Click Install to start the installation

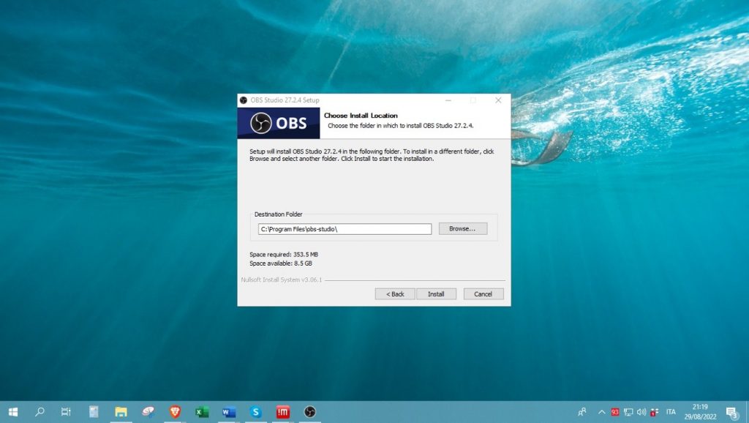pyautogui.click(x=437, y=293)
